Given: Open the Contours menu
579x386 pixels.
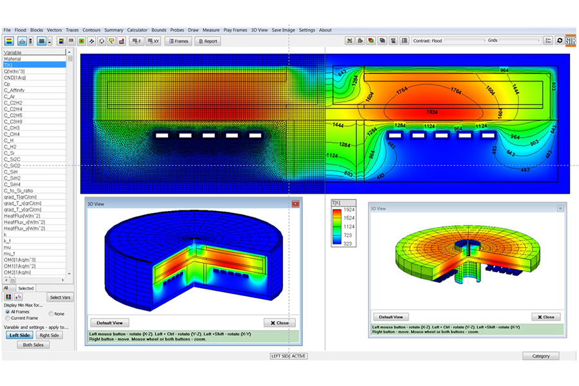Looking at the screenshot, I should coord(91,30).
